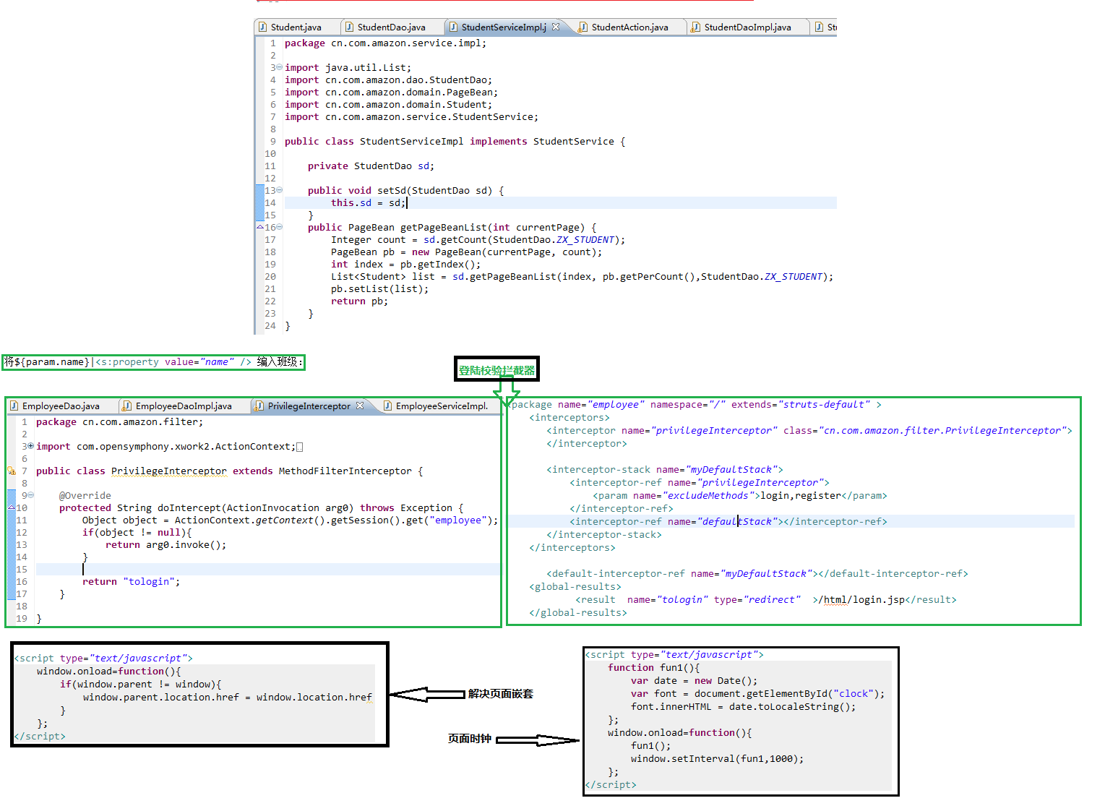The height and width of the screenshot is (806, 1105).
Task: Click the 'window.parent.location.href' assignment line
Action: coord(228,697)
